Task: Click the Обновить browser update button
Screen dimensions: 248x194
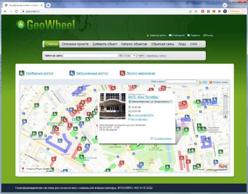Action: pyautogui.click(x=237, y=12)
